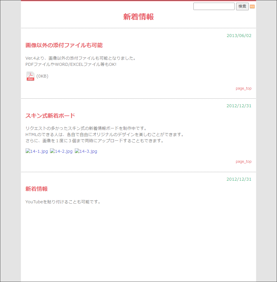Click the line starting with HTMLのできる人は
Image resolution: width=277 pixels, height=282 pixels.
pos(105,135)
